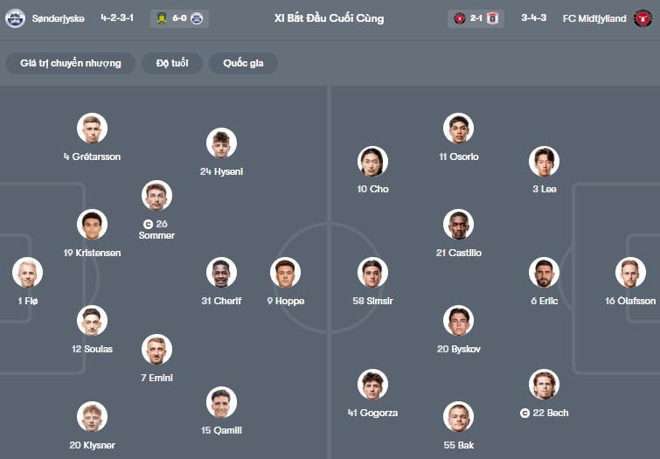The height and width of the screenshot is (459, 660).
Task: Click Hoppe's player photo
Action: [x=286, y=273]
